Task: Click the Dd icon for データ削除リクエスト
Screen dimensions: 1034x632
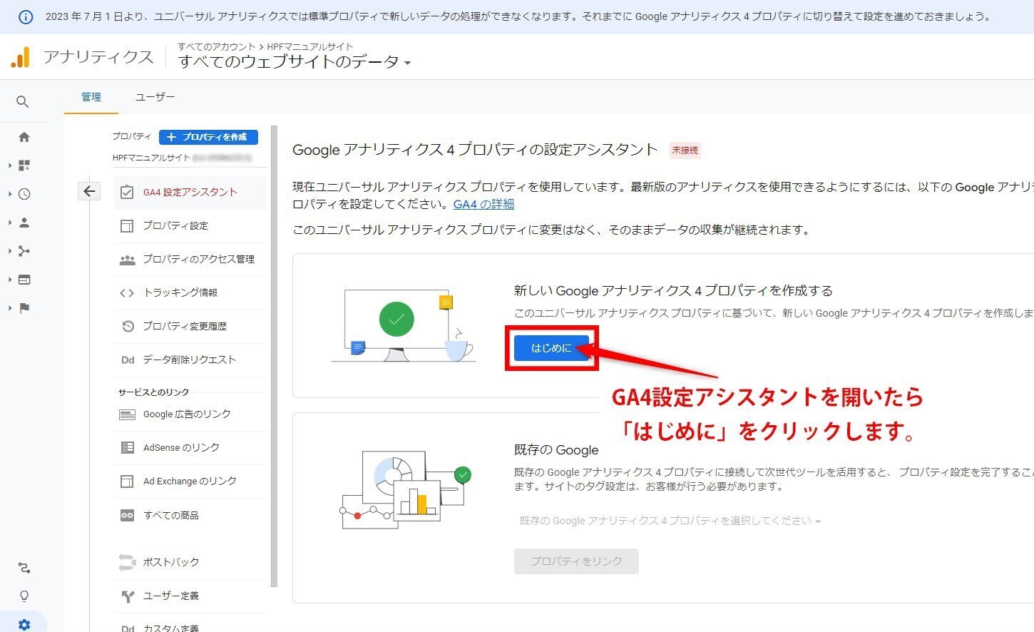Action: pos(127,360)
